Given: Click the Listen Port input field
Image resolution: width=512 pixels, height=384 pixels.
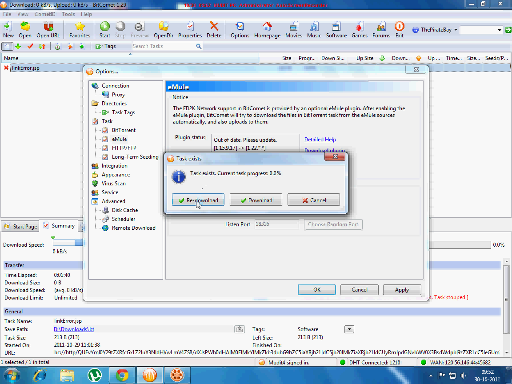Looking at the screenshot, I should click(x=276, y=224).
